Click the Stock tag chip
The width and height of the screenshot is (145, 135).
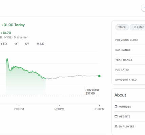click(122, 27)
